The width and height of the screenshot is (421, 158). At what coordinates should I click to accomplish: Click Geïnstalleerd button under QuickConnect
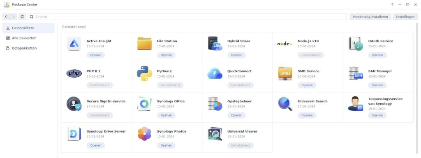(x=240, y=85)
